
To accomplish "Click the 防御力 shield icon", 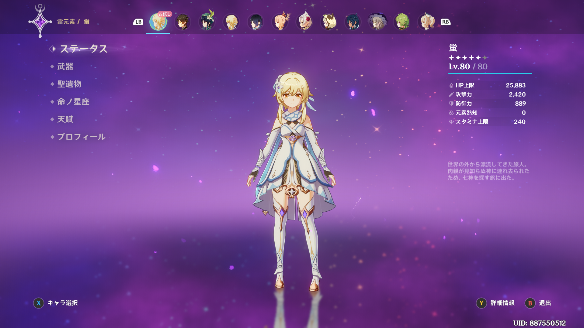I will (451, 104).
